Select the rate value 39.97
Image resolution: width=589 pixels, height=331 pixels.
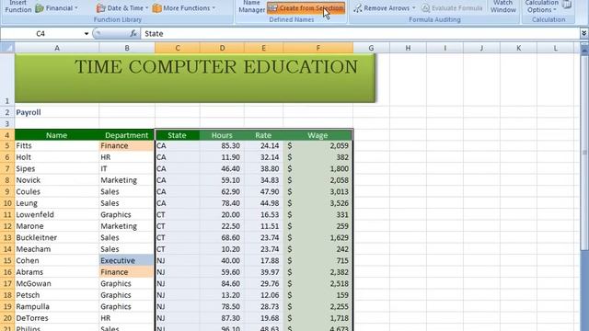coord(263,272)
